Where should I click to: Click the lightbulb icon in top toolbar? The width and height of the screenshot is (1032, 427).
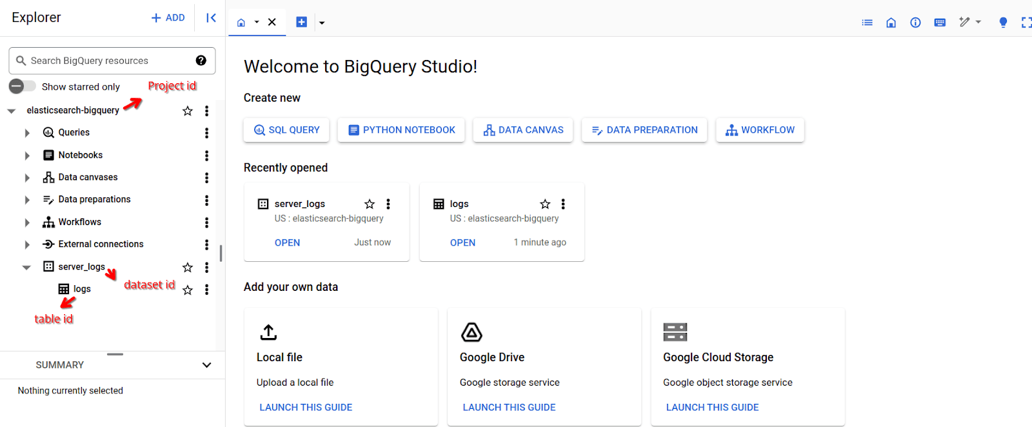1003,23
